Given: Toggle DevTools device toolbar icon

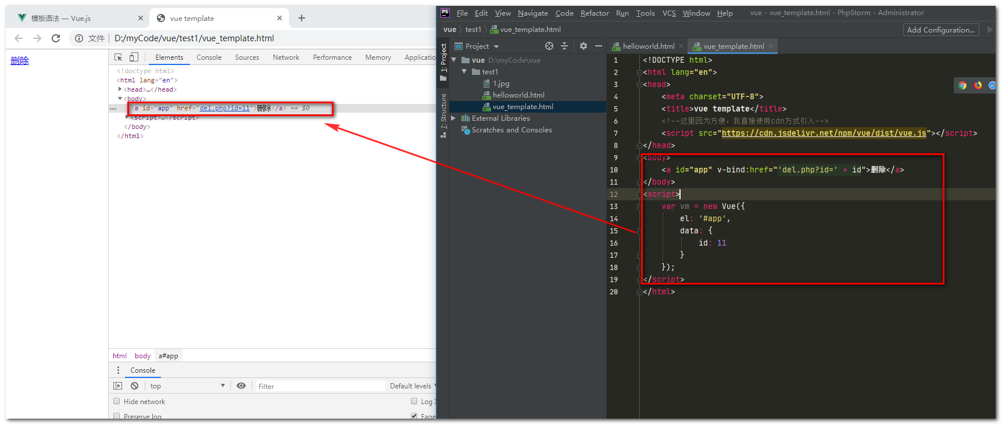Looking at the screenshot, I should click(134, 57).
